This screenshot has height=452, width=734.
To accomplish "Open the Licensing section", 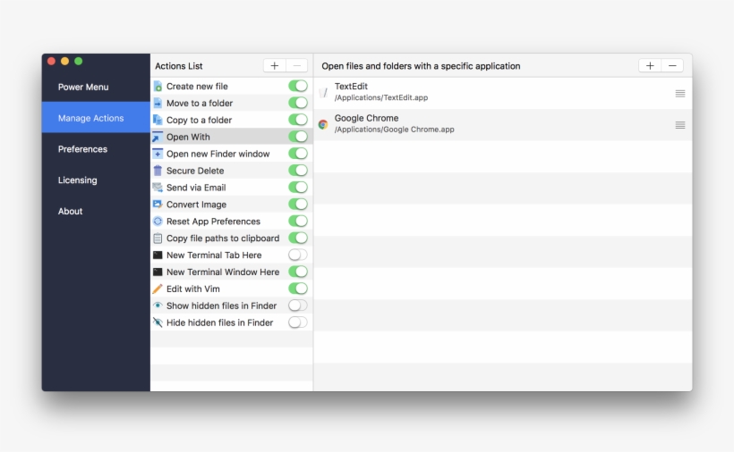I will point(96,180).
